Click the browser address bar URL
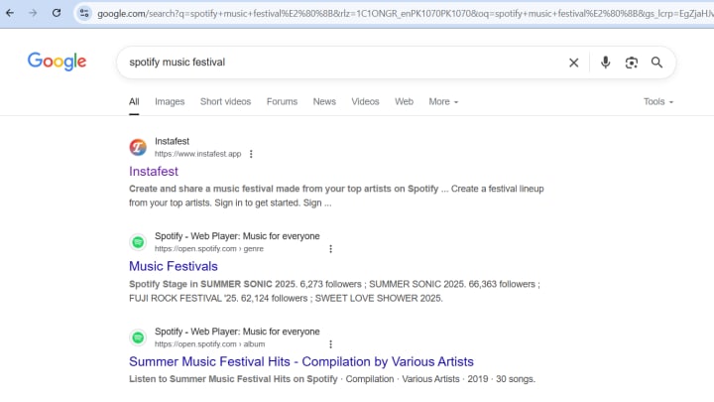714x402 pixels. coord(405,14)
